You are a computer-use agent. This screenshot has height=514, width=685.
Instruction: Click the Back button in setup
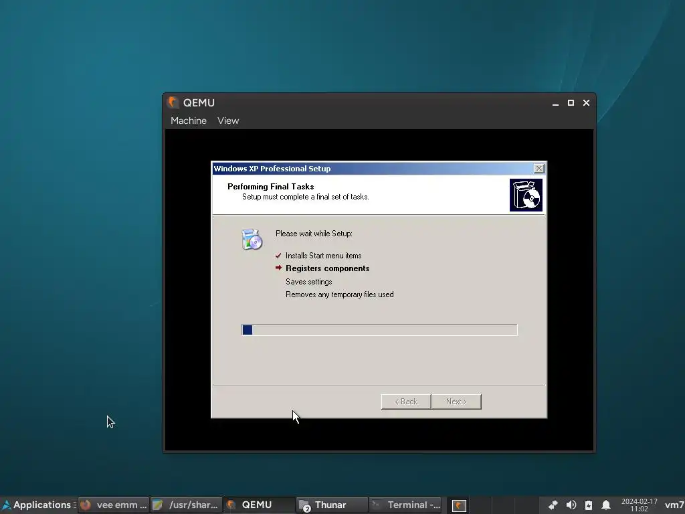(x=406, y=402)
